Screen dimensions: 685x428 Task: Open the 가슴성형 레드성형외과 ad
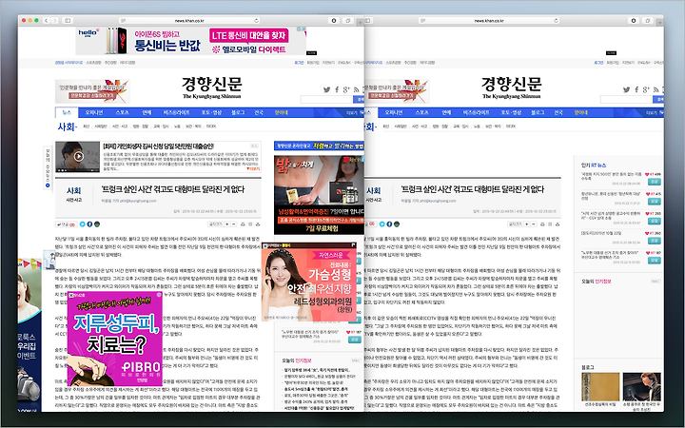tap(309, 282)
